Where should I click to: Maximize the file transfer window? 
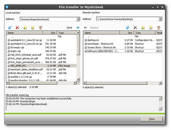coord(158,7)
